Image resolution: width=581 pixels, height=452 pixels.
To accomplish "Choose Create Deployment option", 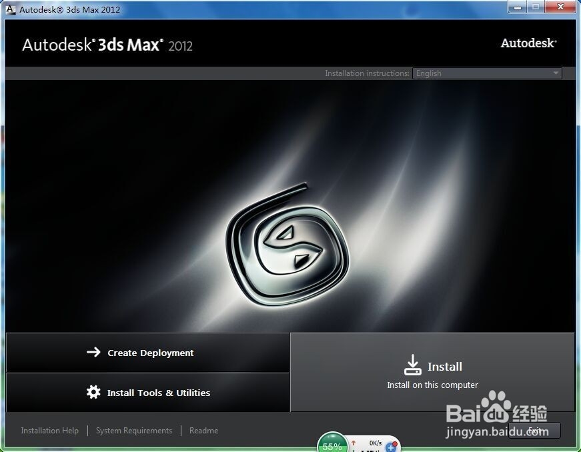I will (147, 353).
